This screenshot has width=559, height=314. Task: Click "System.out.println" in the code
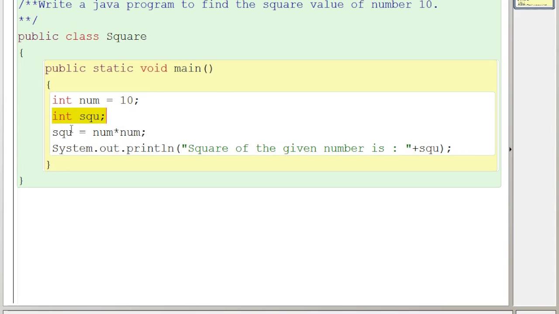pos(113,149)
